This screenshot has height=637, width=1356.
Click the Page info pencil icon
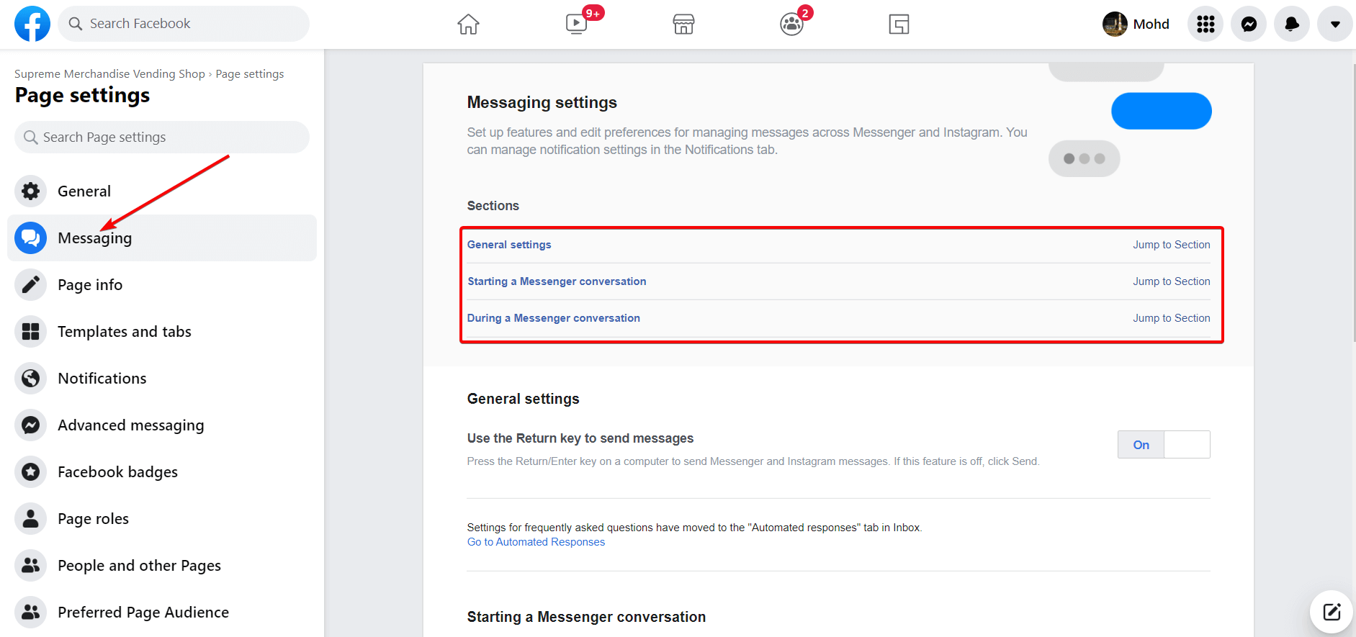30,284
